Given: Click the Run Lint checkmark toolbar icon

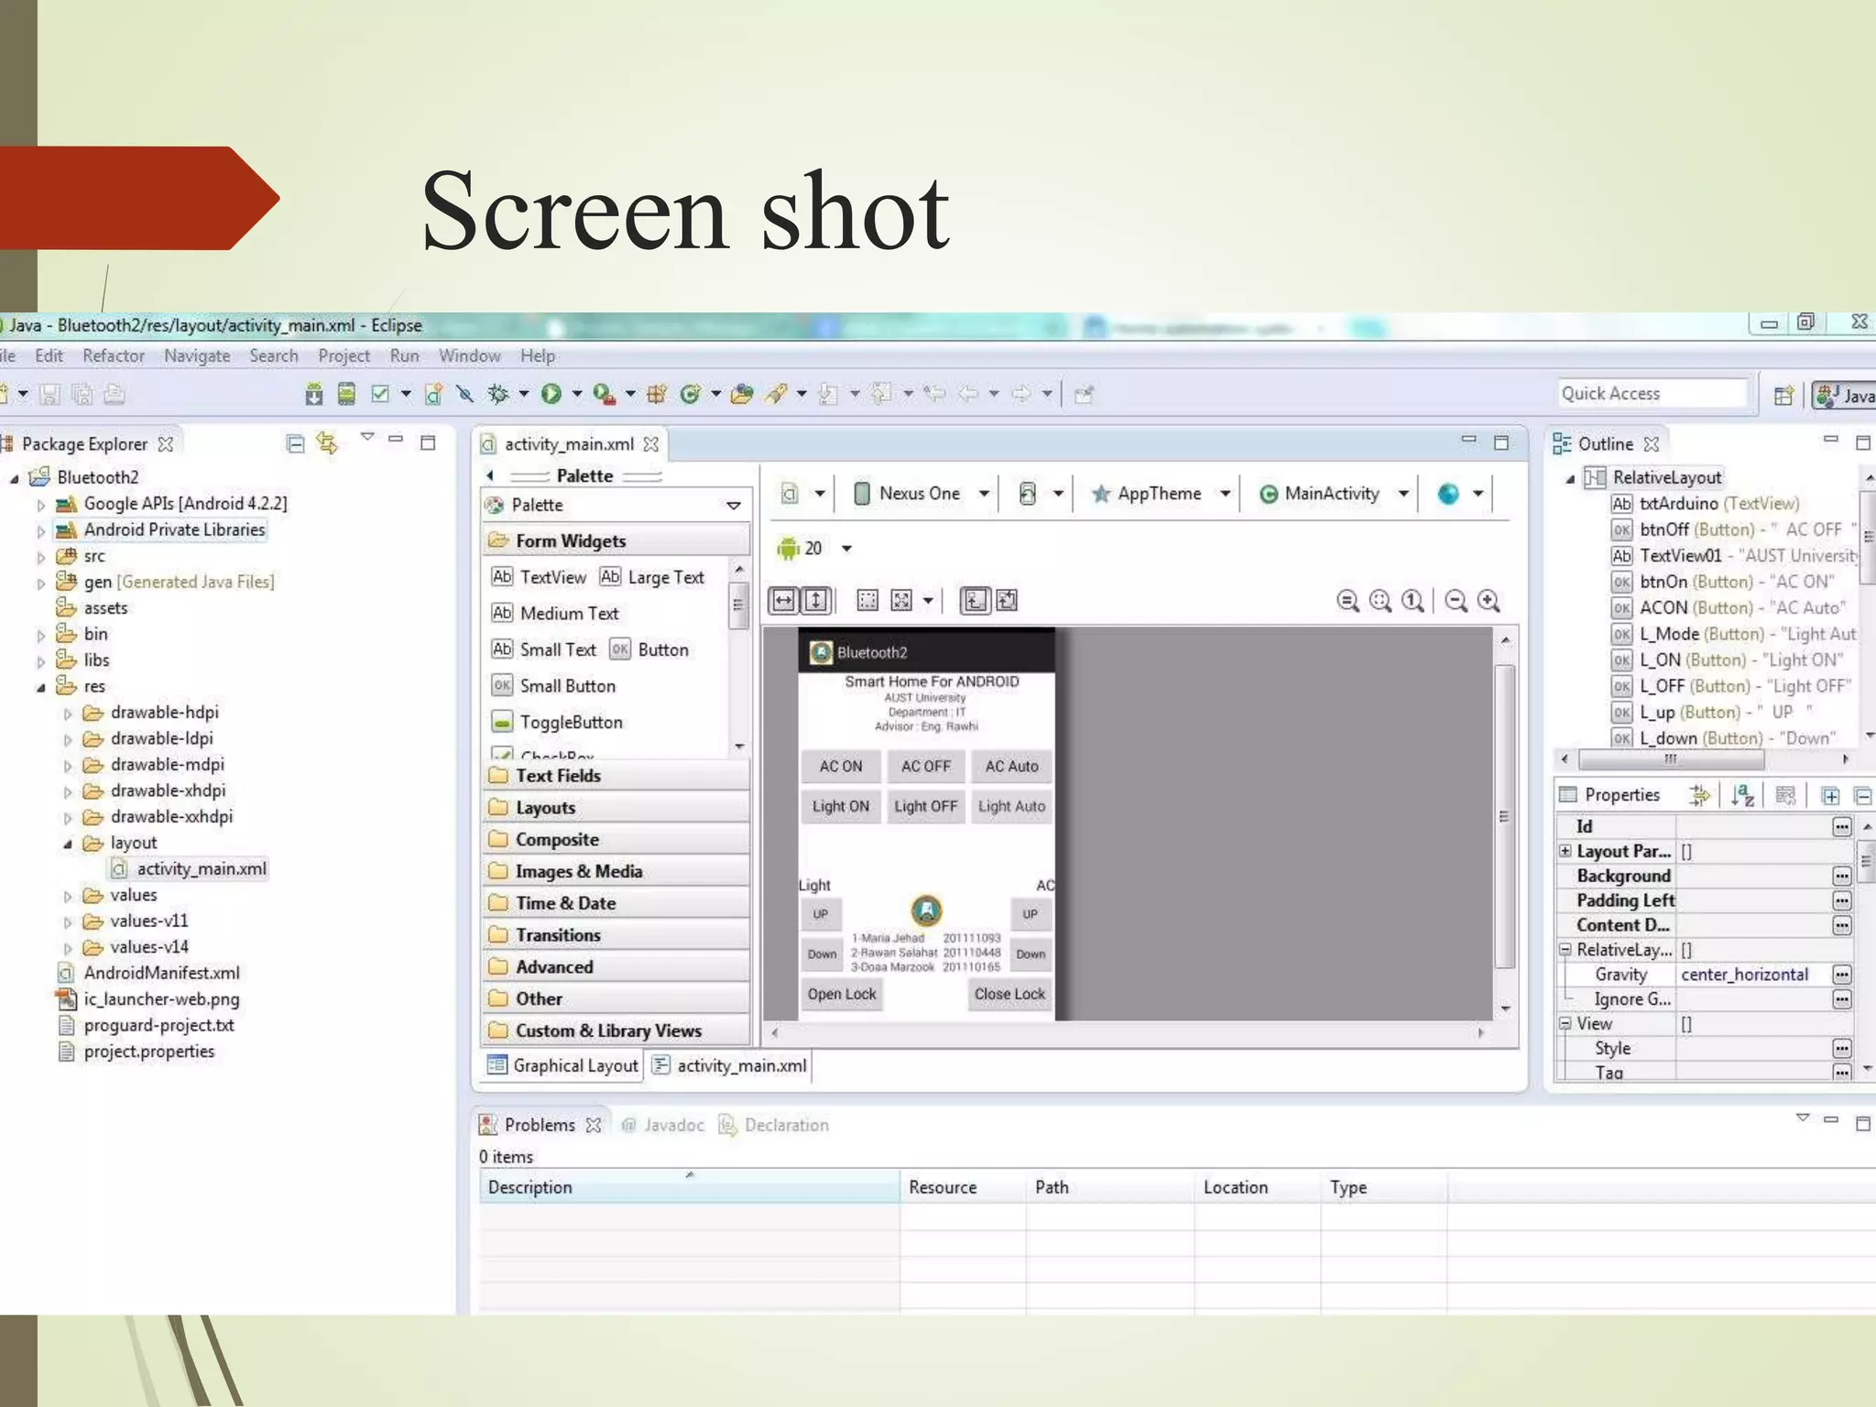Looking at the screenshot, I should click(380, 394).
